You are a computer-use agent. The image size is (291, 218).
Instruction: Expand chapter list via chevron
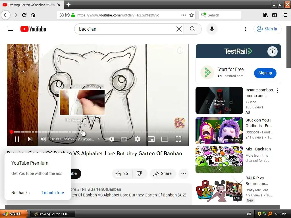point(99,139)
